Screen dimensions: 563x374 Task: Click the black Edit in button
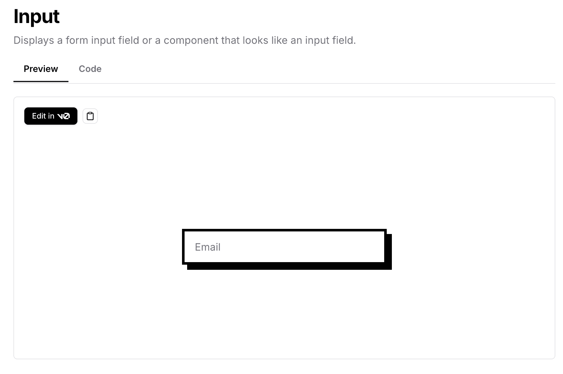coord(51,116)
